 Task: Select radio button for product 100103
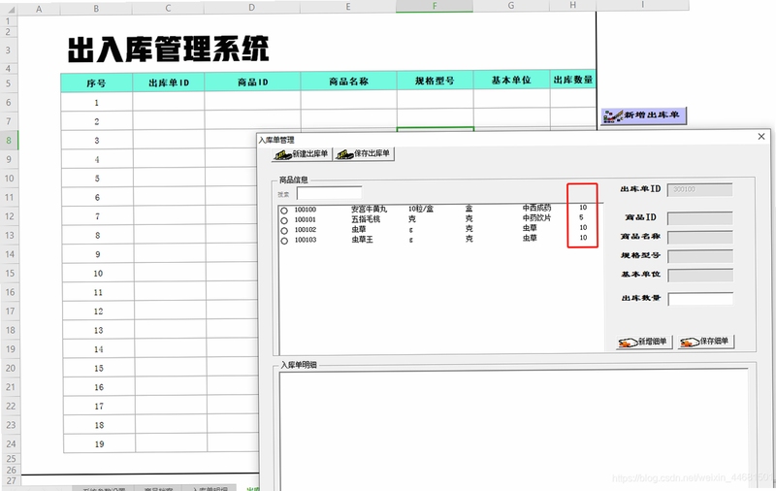[284, 241]
